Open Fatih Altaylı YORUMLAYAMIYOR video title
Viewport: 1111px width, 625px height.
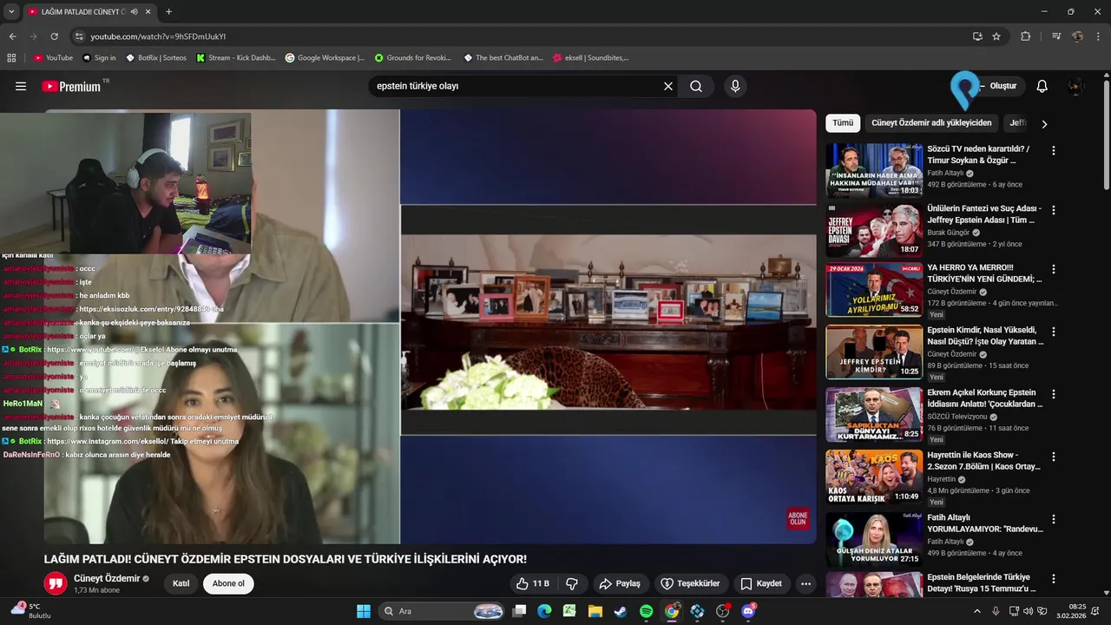point(984,523)
